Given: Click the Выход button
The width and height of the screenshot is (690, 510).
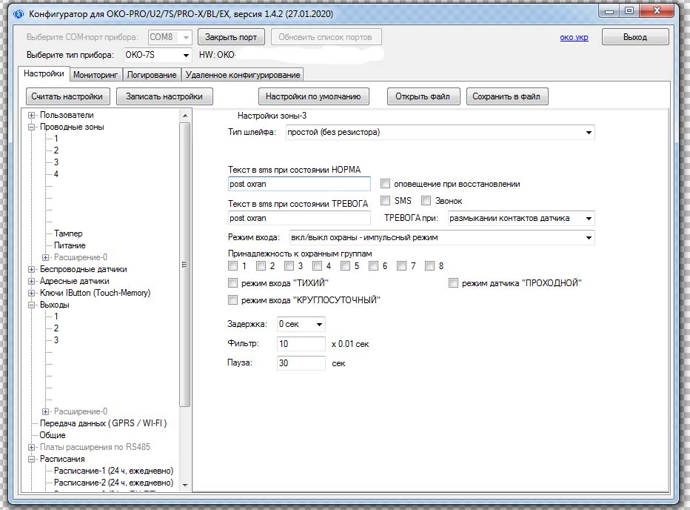Looking at the screenshot, I should point(635,37).
